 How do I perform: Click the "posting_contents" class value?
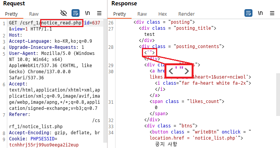(x=197, y=47)
